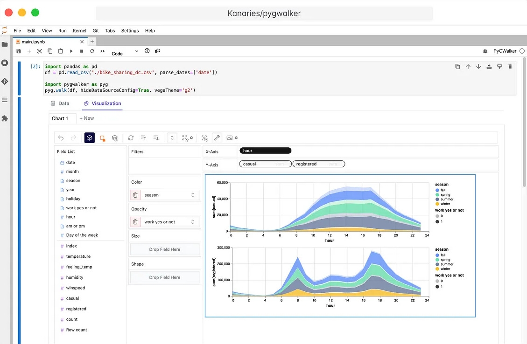The image size is (527, 344).
Task: Select the fall season legend swatch
Action: [x=437, y=190]
